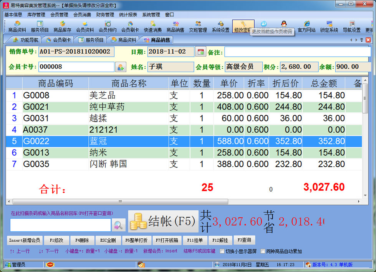
Task: Click the barcode scan input field
Action: [60, 225]
